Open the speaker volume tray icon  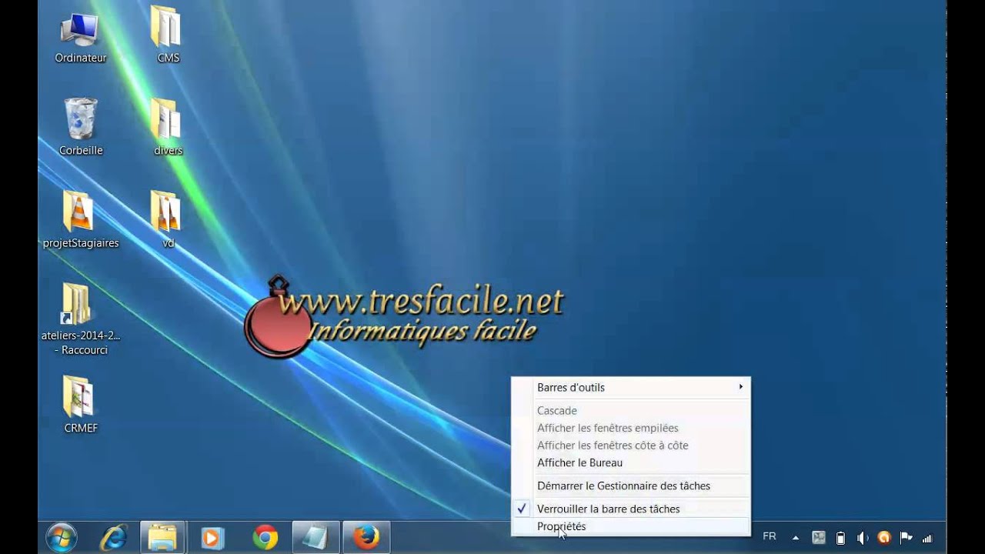point(862,538)
